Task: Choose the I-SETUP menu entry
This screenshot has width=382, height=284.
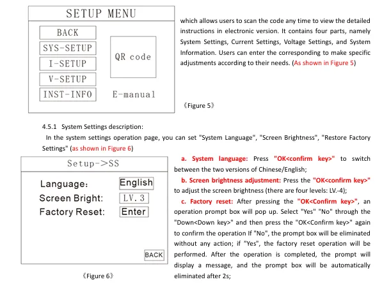Action: [68, 64]
